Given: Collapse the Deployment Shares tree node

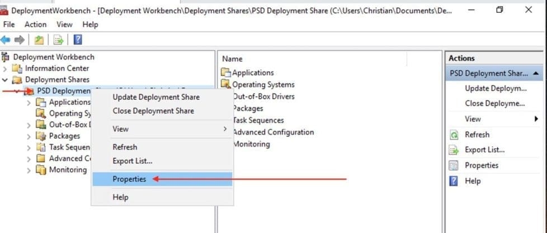Looking at the screenshot, I should click(x=5, y=80).
